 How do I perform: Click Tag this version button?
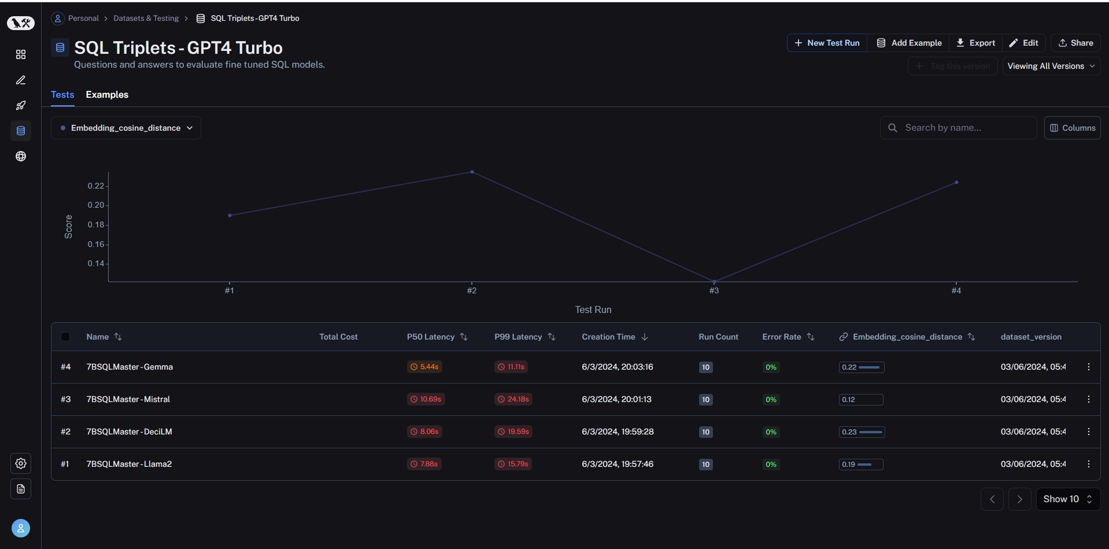click(953, 66)
